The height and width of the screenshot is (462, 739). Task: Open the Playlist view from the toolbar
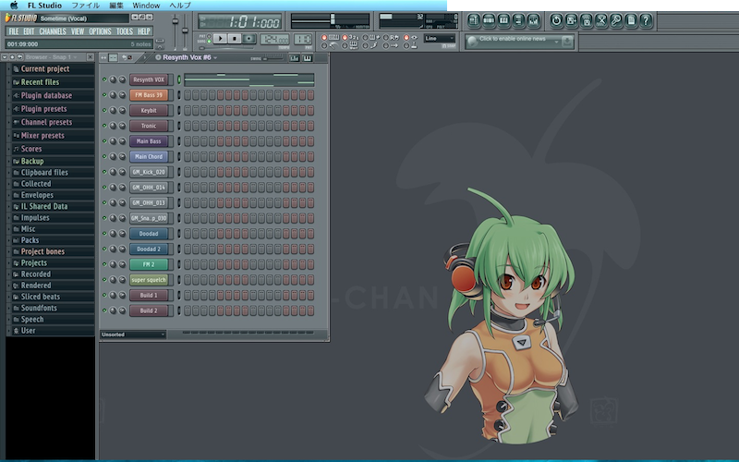coord(474,20)
